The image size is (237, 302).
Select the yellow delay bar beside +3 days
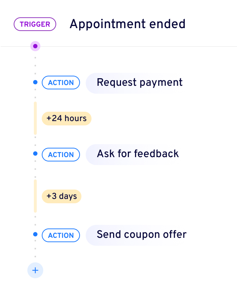point(35,196)
